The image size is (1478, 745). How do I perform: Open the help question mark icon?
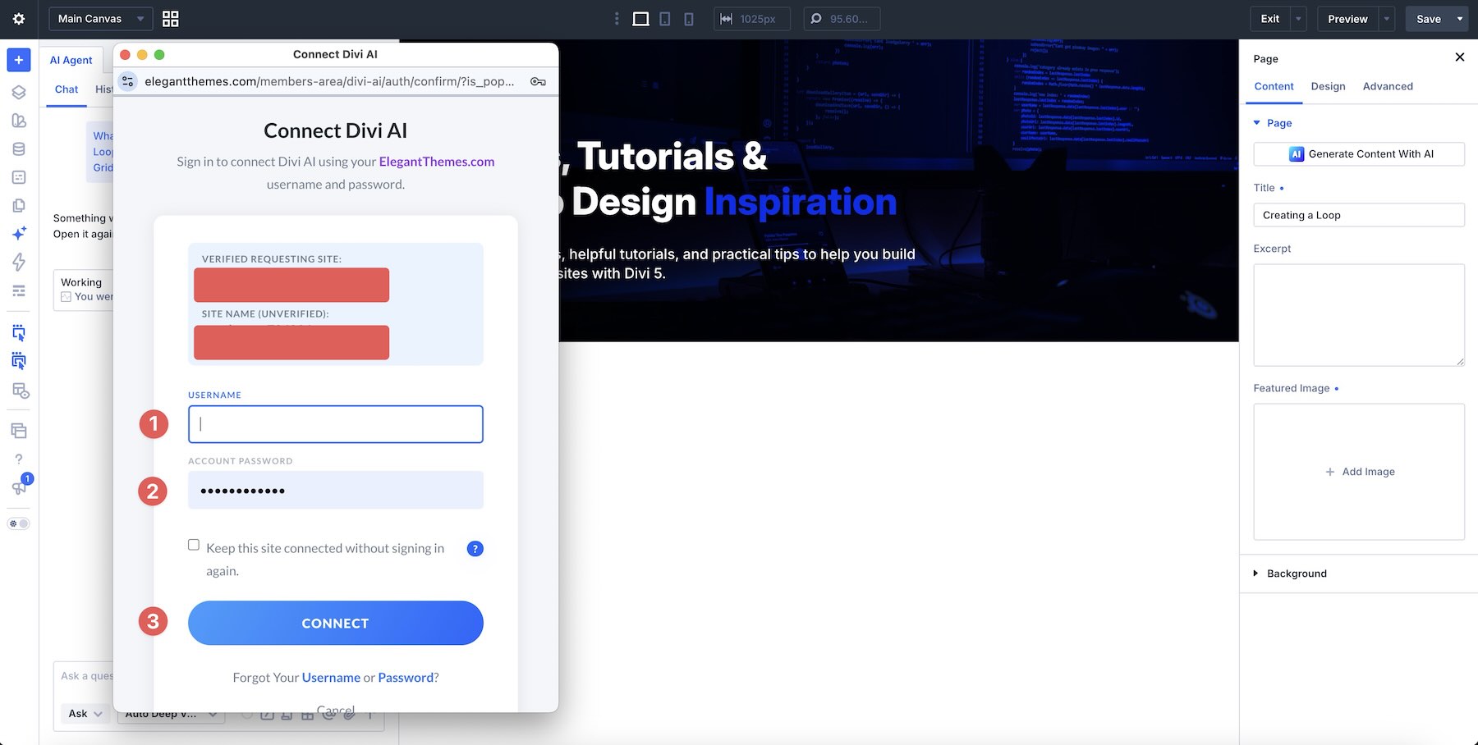19,459
